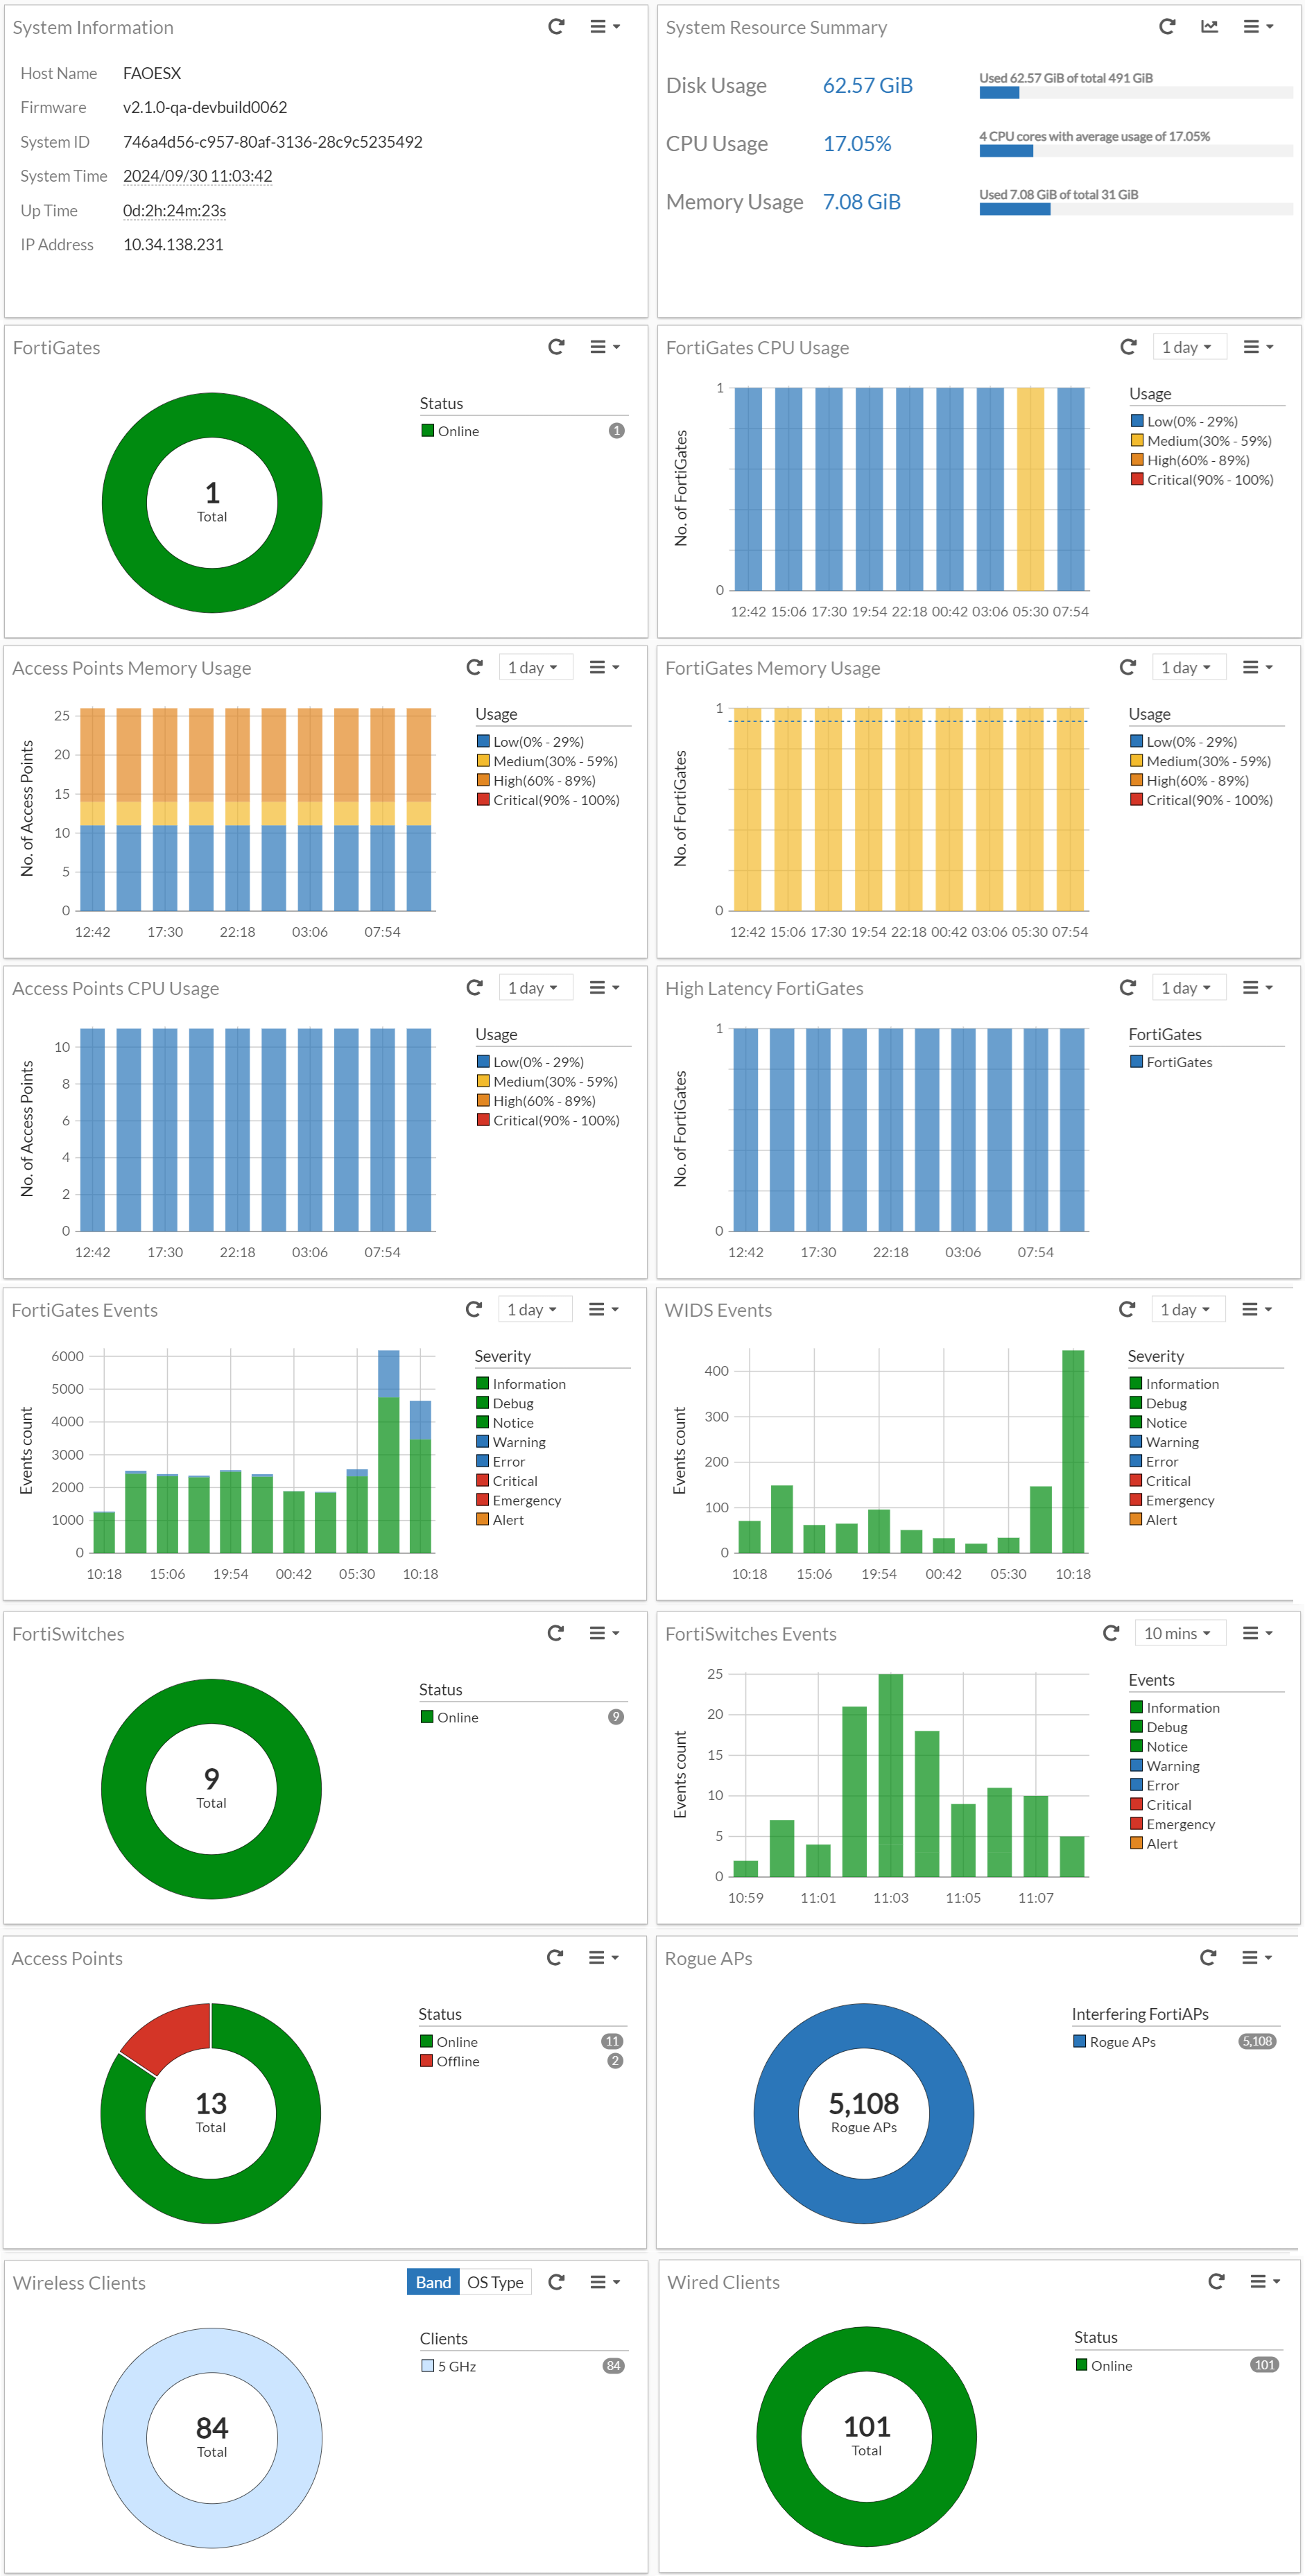The height and width of the screenshot is (2576, 1305).
Task: Open the hamburger menu of the FortiGates widget
Action: coord(604,347)
